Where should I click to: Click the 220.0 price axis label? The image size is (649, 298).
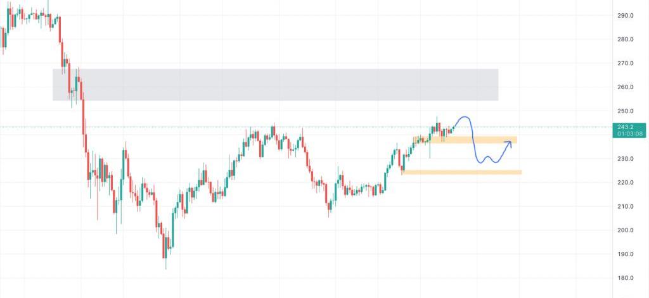point(626,183)
